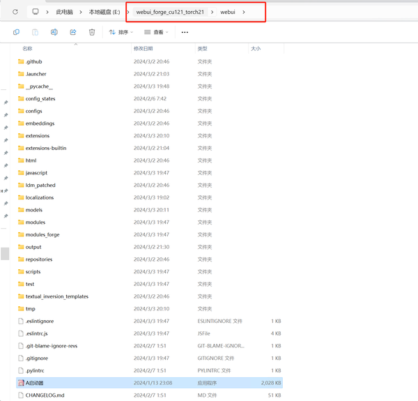Select the .gitignore file name
This screenshot has height=401, width=418.
(x=37, y=358)
